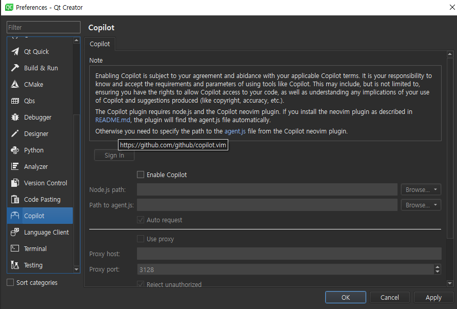457x309 pixels.
Task: Check the Use proxy option
Action: click(x=141, y=239)
